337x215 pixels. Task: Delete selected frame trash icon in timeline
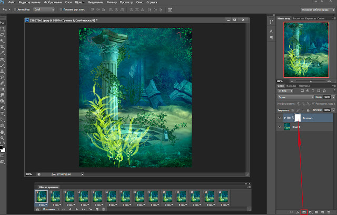(x=103, y=209)
